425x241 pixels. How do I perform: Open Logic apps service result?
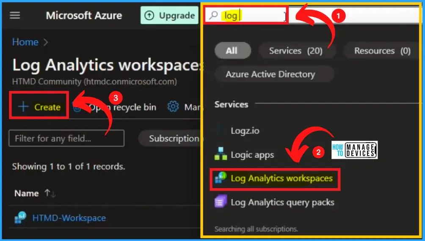(x=252, y=155)
